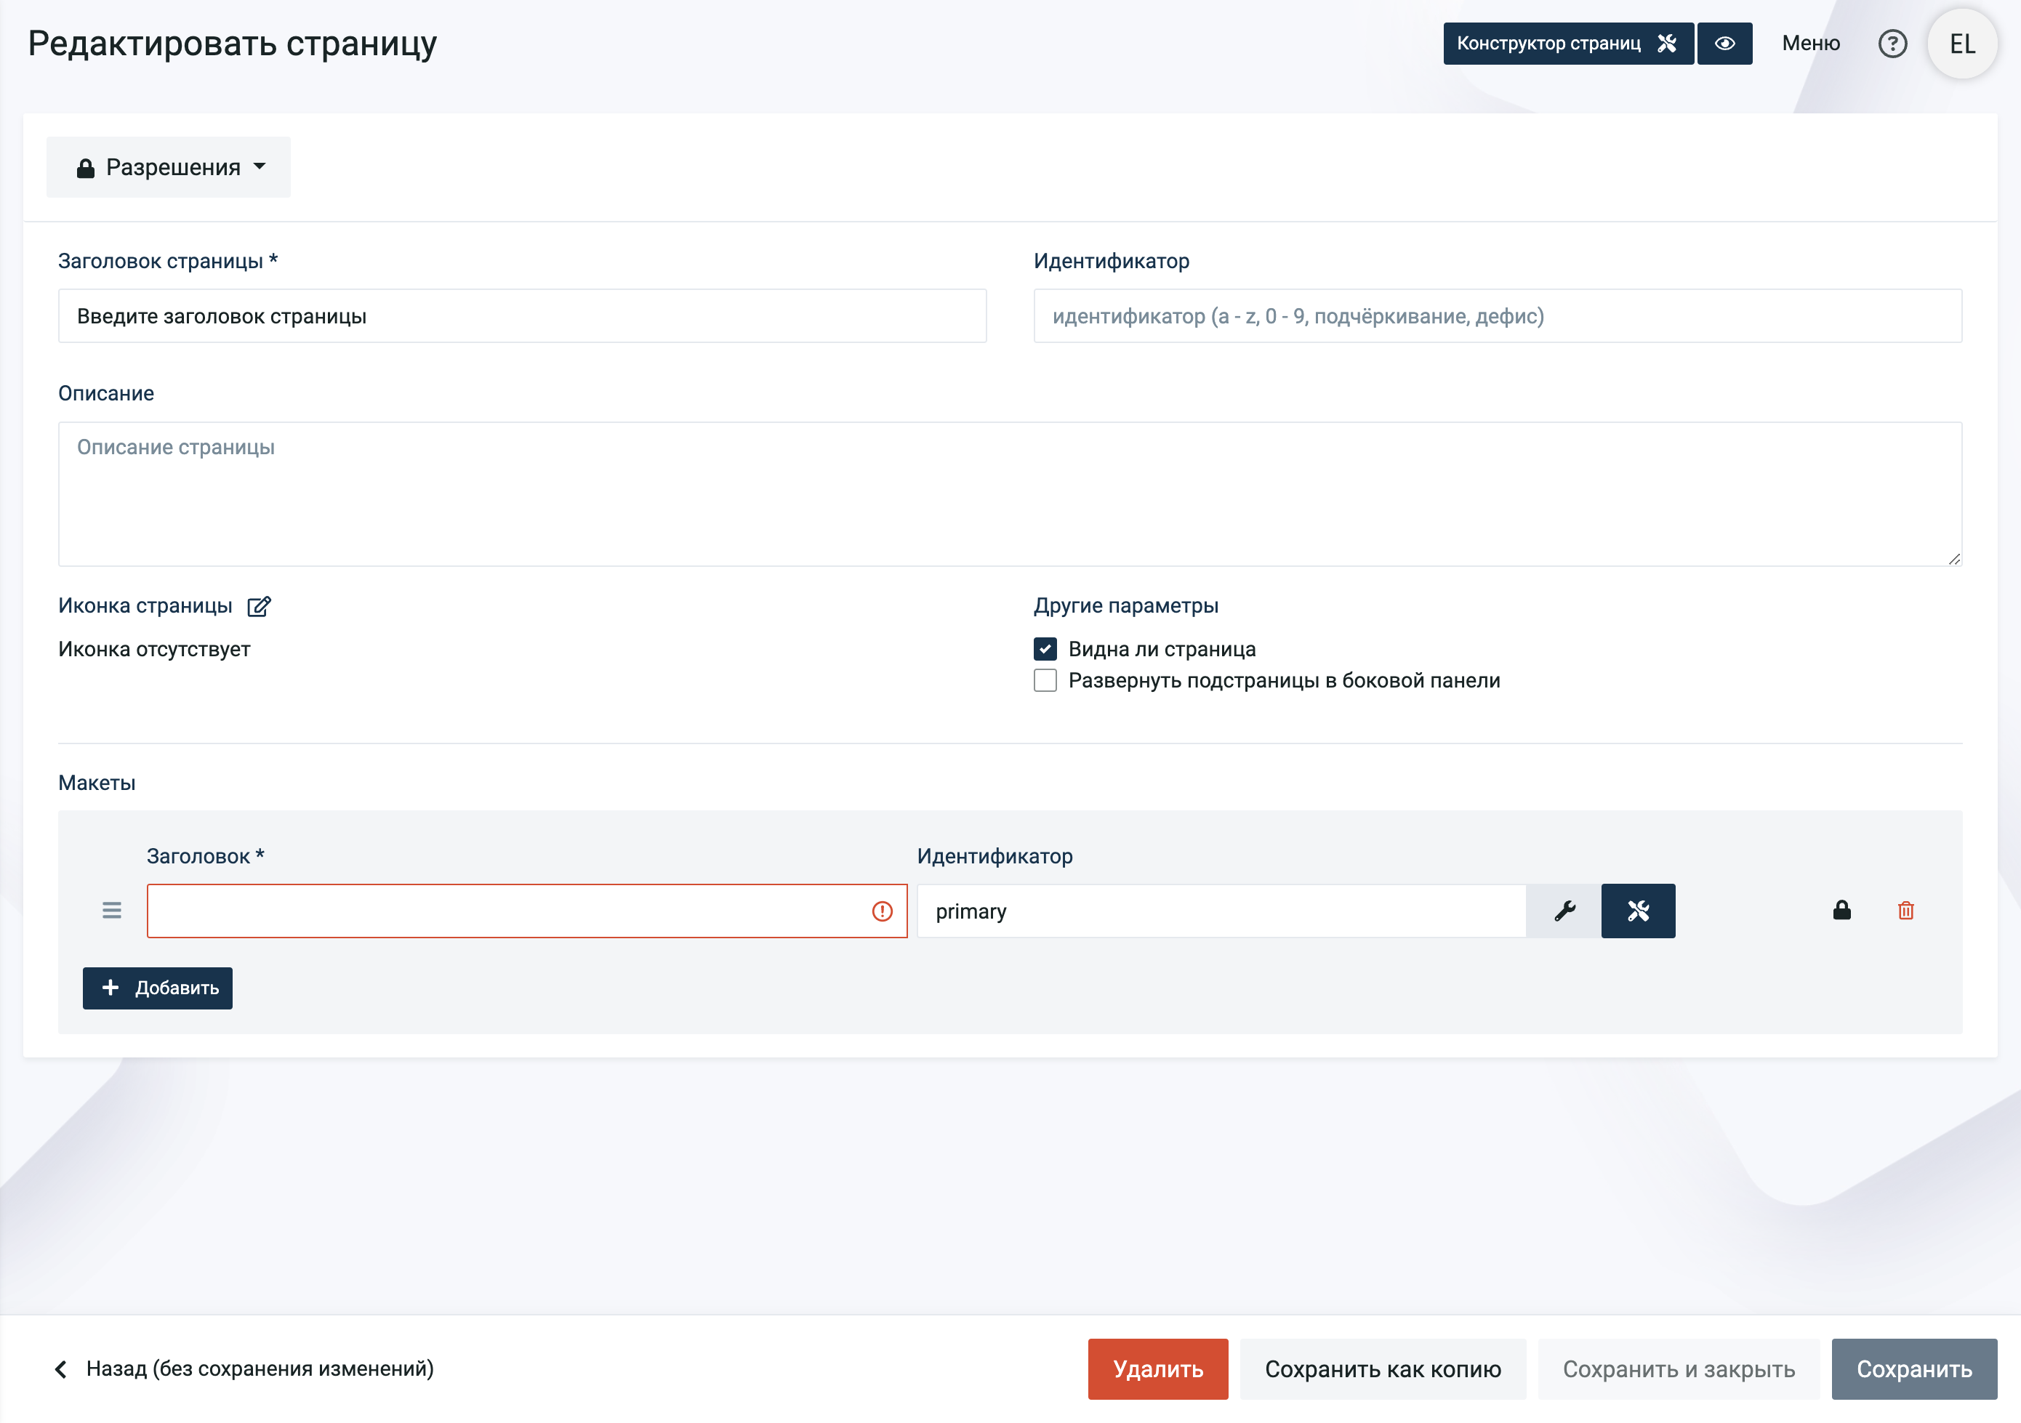Click the Другие параметры heading
Screen dimensions: 2021x1423
pyautogui.click(x=1126, y=605)
